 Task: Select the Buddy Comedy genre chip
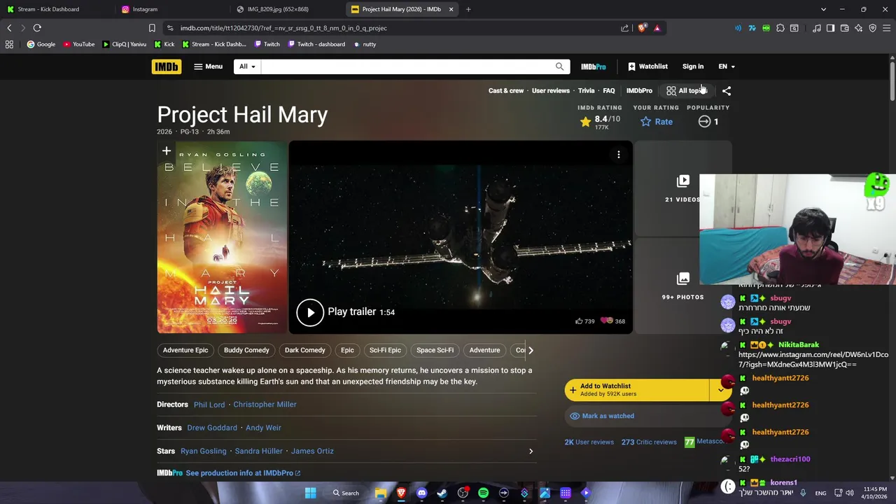[246, 350]
